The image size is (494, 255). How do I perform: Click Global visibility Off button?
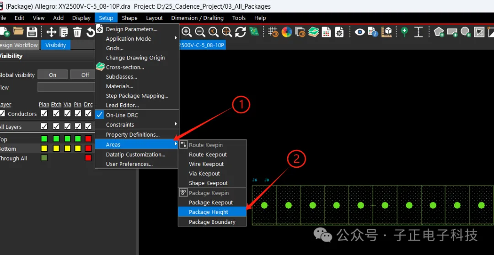83,74
